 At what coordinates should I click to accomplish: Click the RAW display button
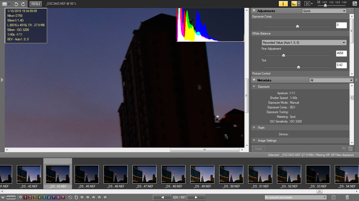pos(35,4)
